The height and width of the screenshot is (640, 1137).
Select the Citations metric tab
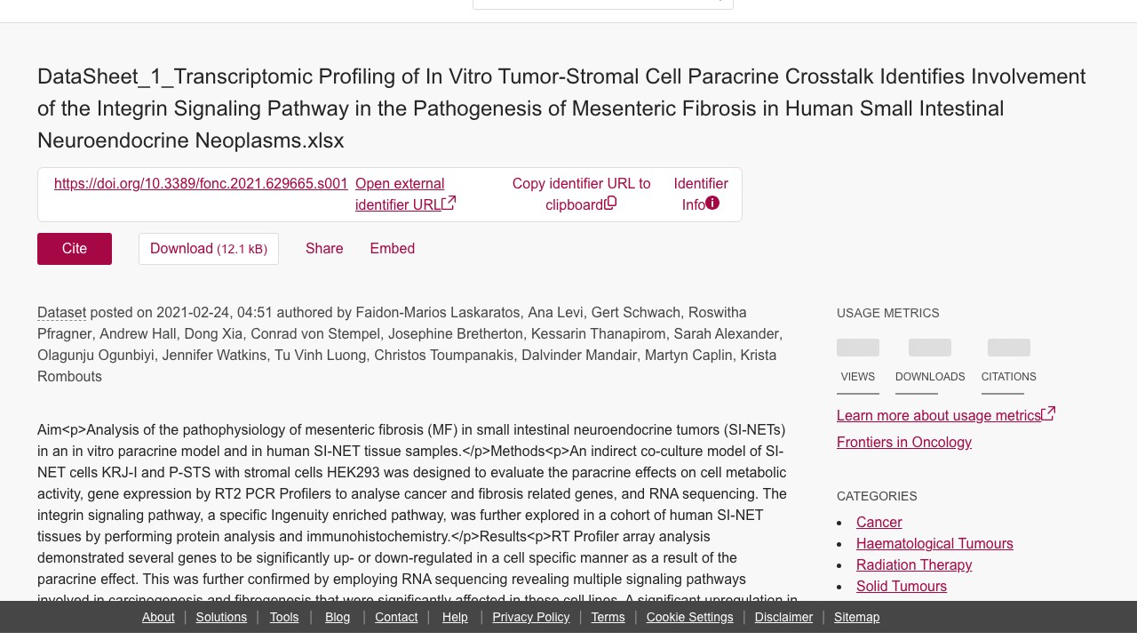[x=1009, y=366]
